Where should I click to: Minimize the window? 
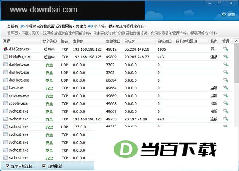(x=210, y=3)
